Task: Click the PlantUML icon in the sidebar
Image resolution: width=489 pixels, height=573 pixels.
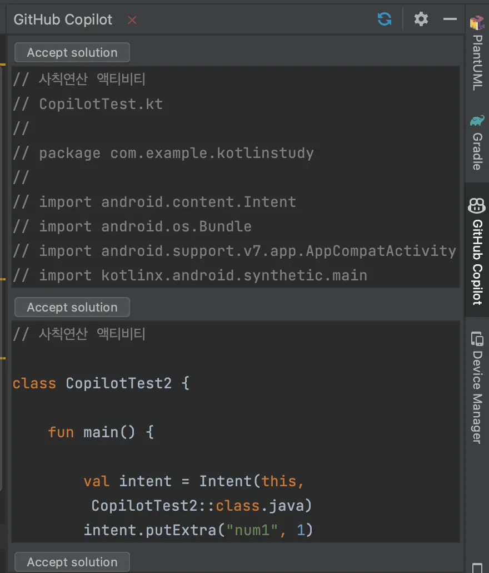Action: tap(477, 23)
